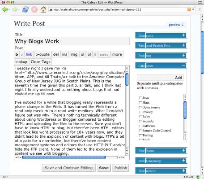Click the categories list scrollbar thumb
The height and width of the screenshot is (179, 204).
(185, 110)
